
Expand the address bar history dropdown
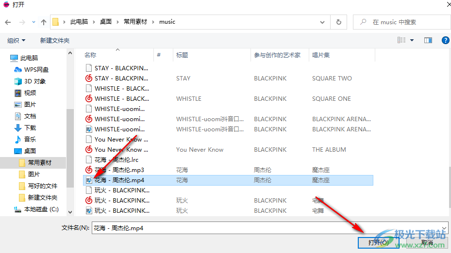click(322, 22)
